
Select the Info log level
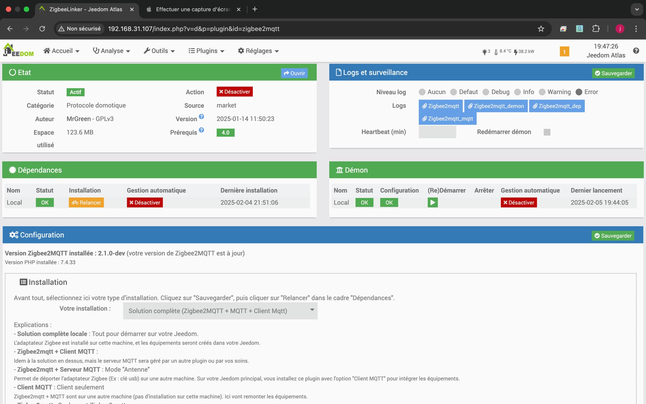(517, 92)
